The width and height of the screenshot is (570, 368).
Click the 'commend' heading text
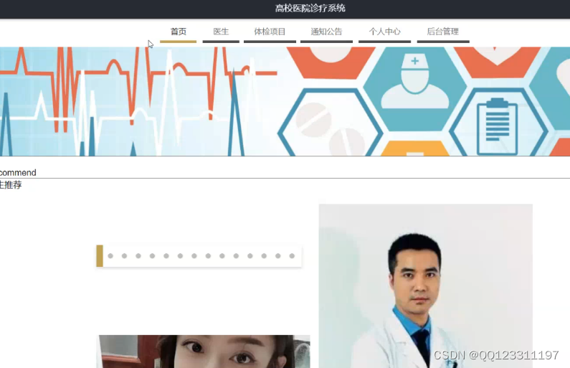tap(18, 172)
